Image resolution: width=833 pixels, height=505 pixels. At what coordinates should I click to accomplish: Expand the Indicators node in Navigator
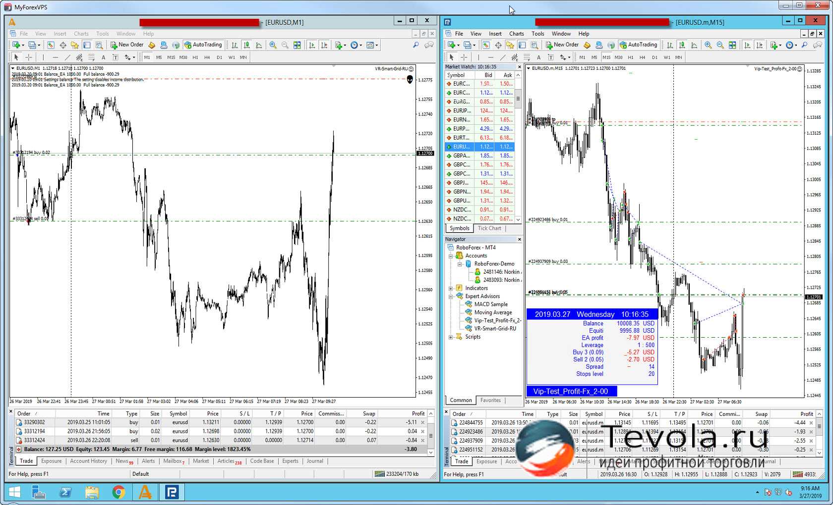click(x=451, y=288)
